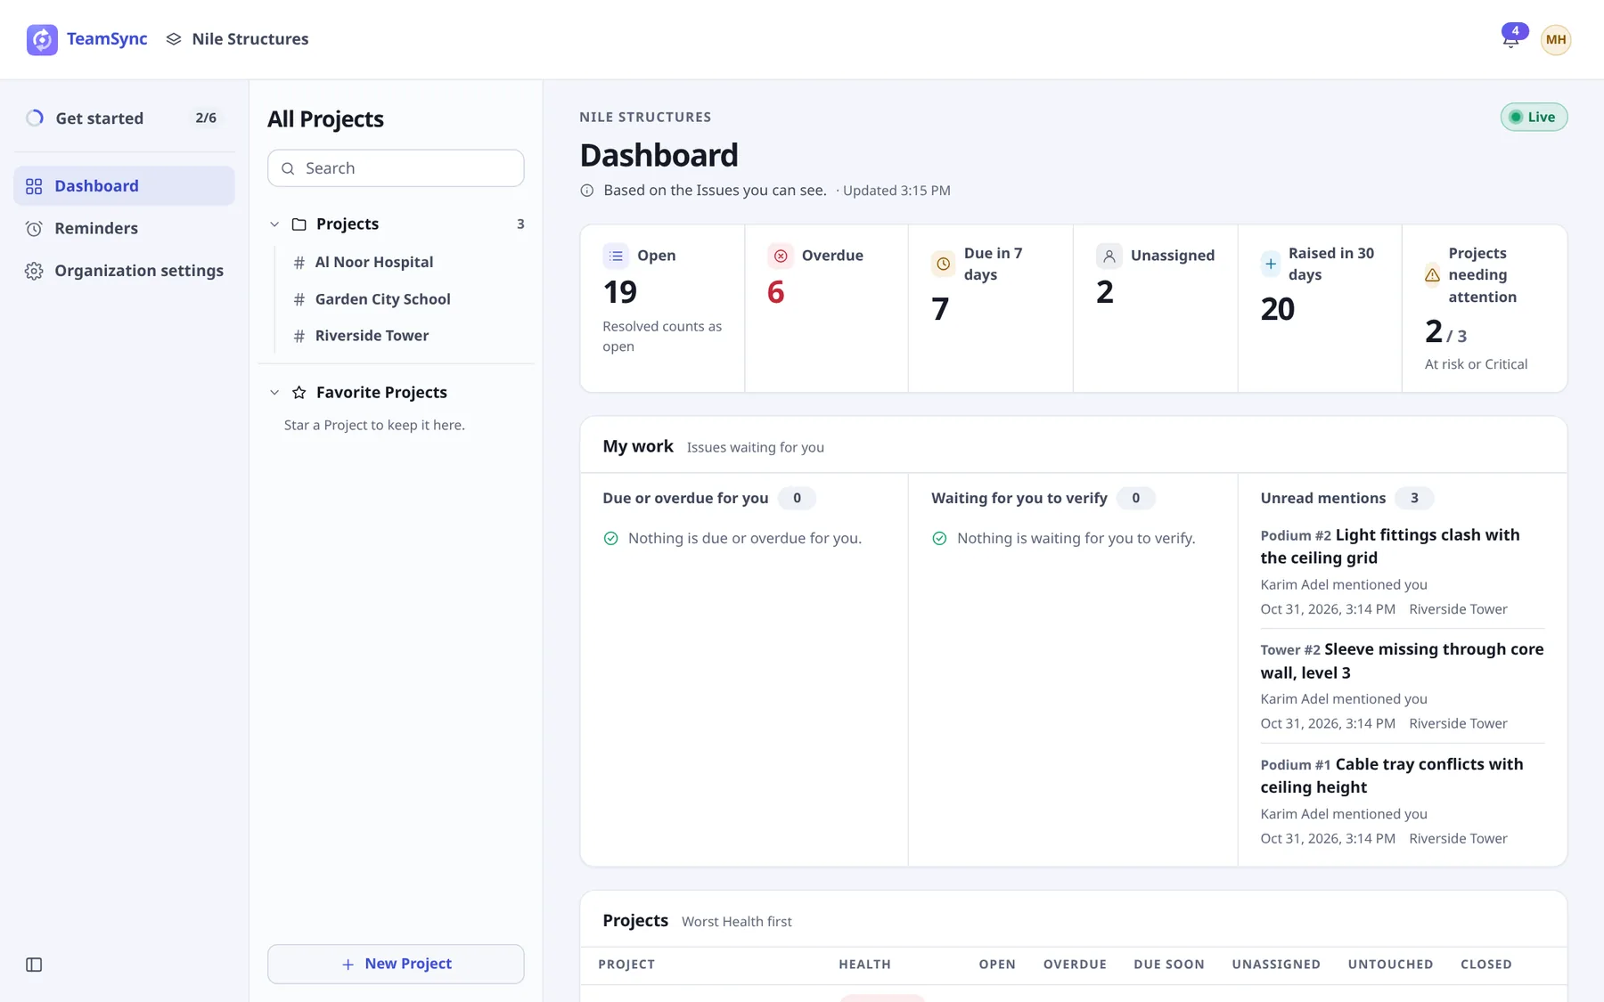Screen dimensions: 1604x1002
Task: Click the New Project button
Action: (396, 964)
